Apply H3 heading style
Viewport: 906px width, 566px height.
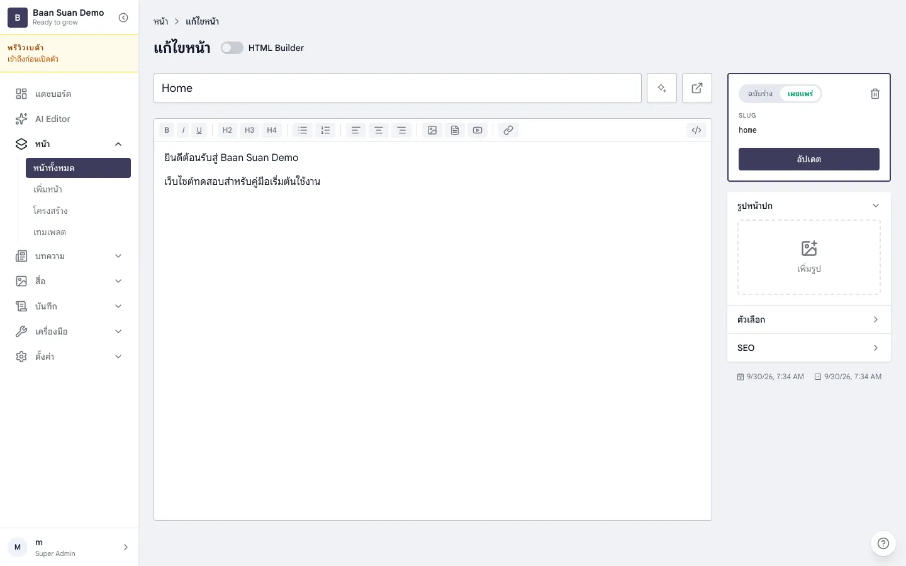[249, 130]
